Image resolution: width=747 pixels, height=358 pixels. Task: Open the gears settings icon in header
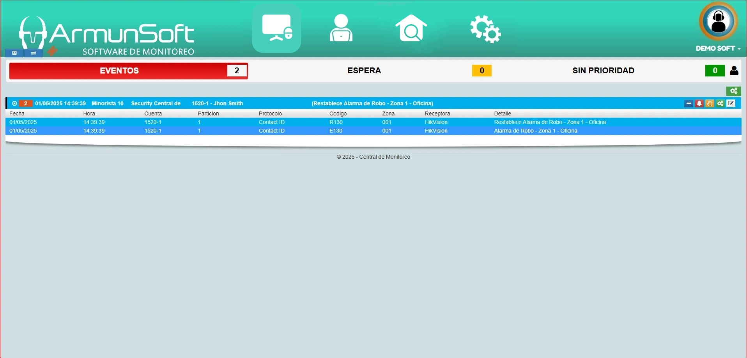point(485,29)
